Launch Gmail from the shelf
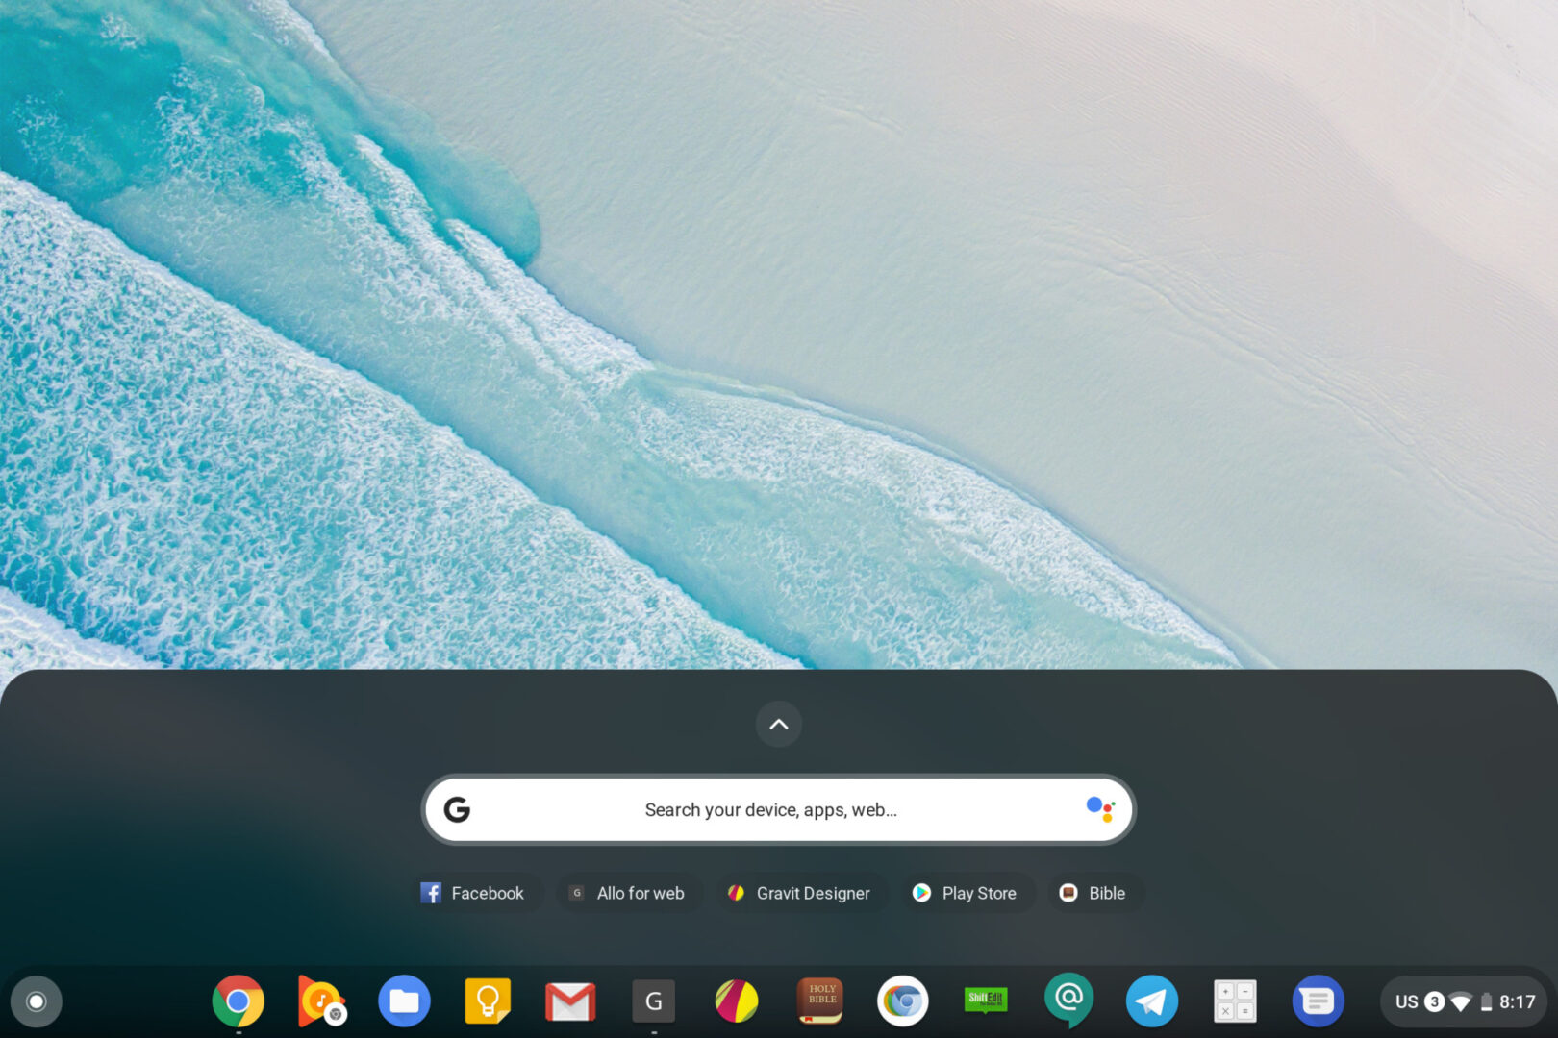The width and height of the screenshot is (1558, 1038). click(x=571, y=1001)
